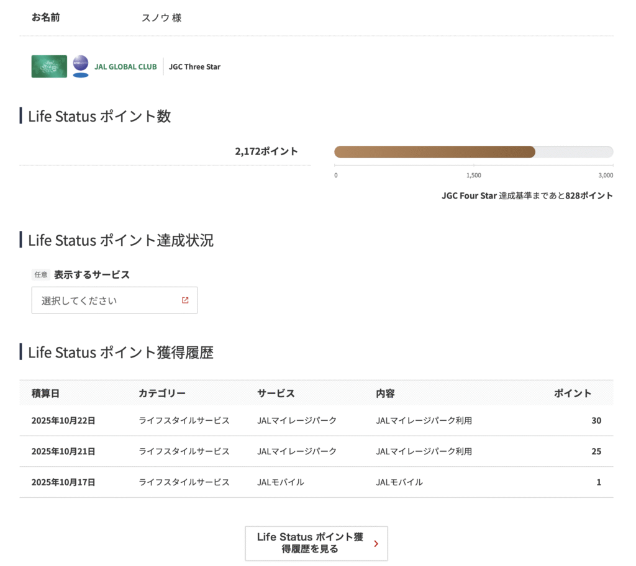Click the 2,172ポイント total value
Image resolution: width=636 pixels, height=566 pixels.
coord(266,151)
